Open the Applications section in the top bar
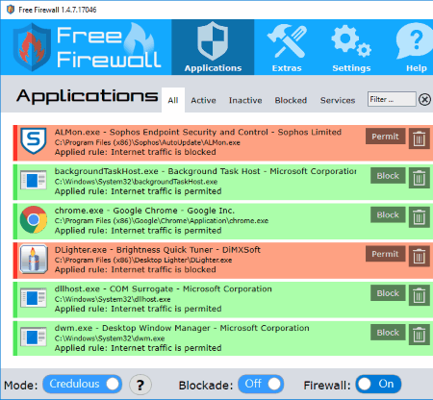Viewport: 433px width, 400px height. point(213,47)
